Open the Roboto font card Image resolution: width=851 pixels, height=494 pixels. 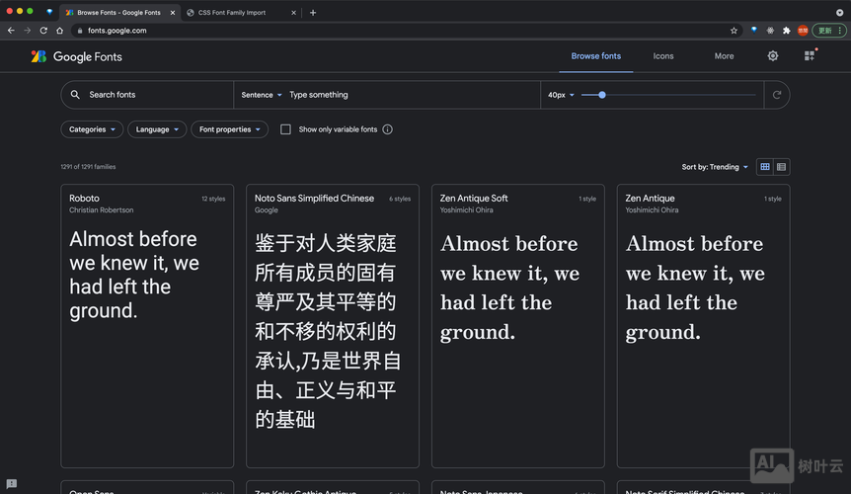click(147, 326)
